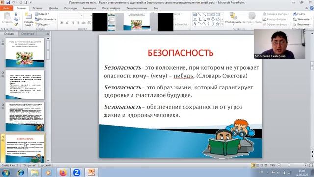314x177 pixels.
Task: Open Internet Explorer from the taskbar
Action: pos(21,173)
